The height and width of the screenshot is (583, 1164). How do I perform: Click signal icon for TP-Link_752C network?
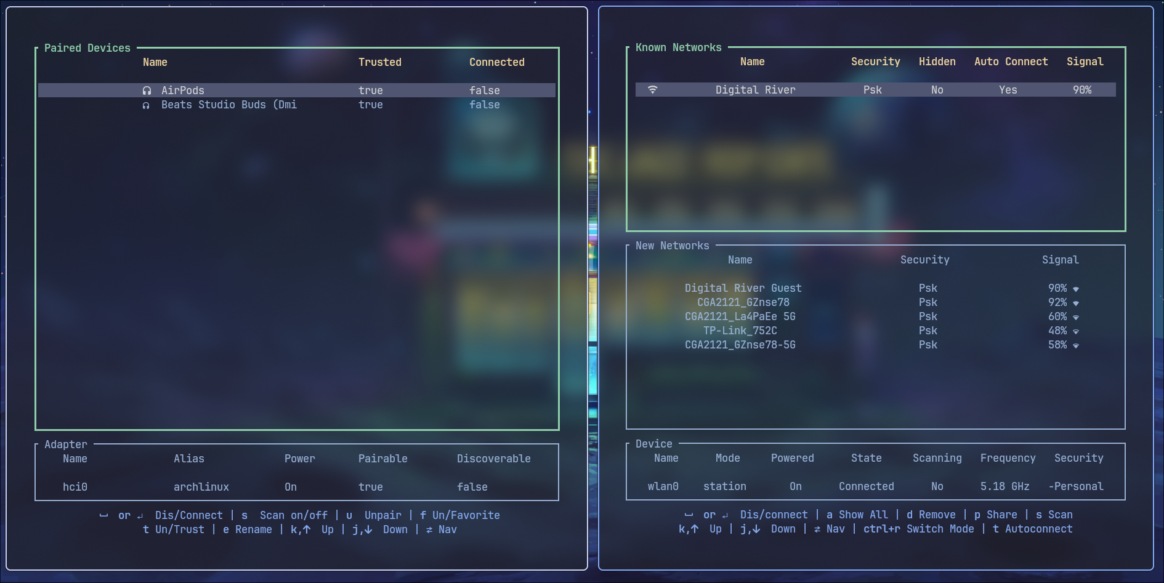click(1076, 331)
